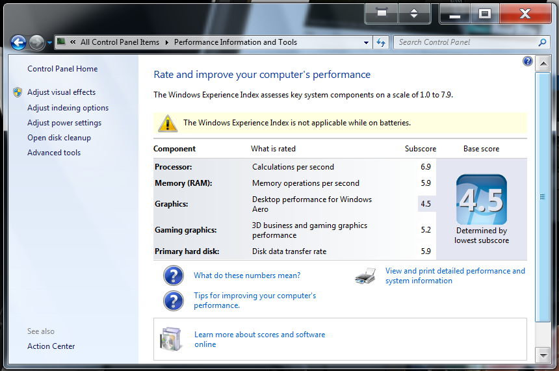Viewport: 559px width, 371px height.
Task: Select the Processor subscore 6.9
Action: coord(426,167)
